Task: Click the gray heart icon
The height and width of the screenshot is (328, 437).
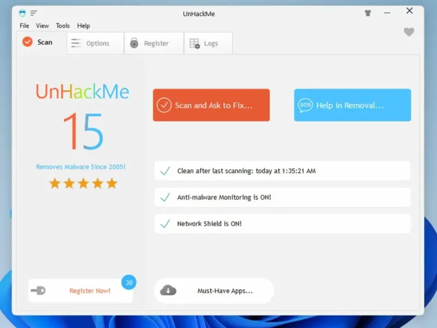Action: point(409,32)
